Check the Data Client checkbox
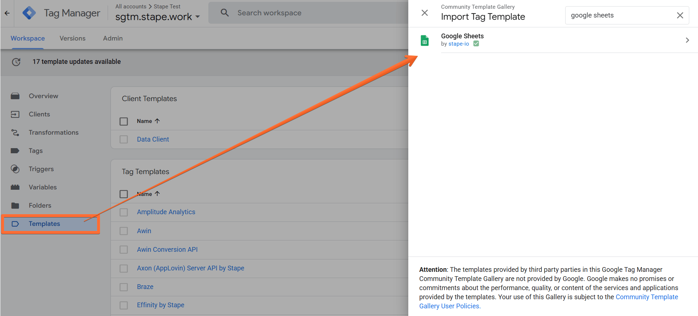Image resolution: width=698 pixels, height=316 pixels. [x=124, y=139]
